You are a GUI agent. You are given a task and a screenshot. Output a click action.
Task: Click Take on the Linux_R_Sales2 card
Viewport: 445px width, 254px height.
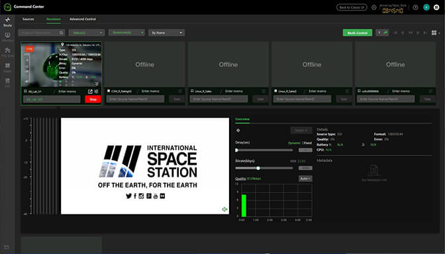click(344, 99)
